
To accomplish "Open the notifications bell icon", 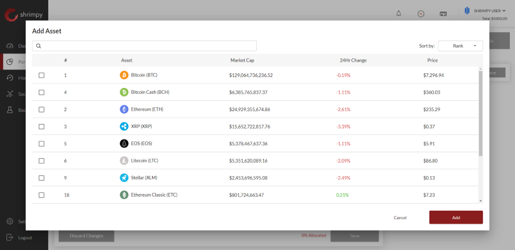I will [398, 13].
